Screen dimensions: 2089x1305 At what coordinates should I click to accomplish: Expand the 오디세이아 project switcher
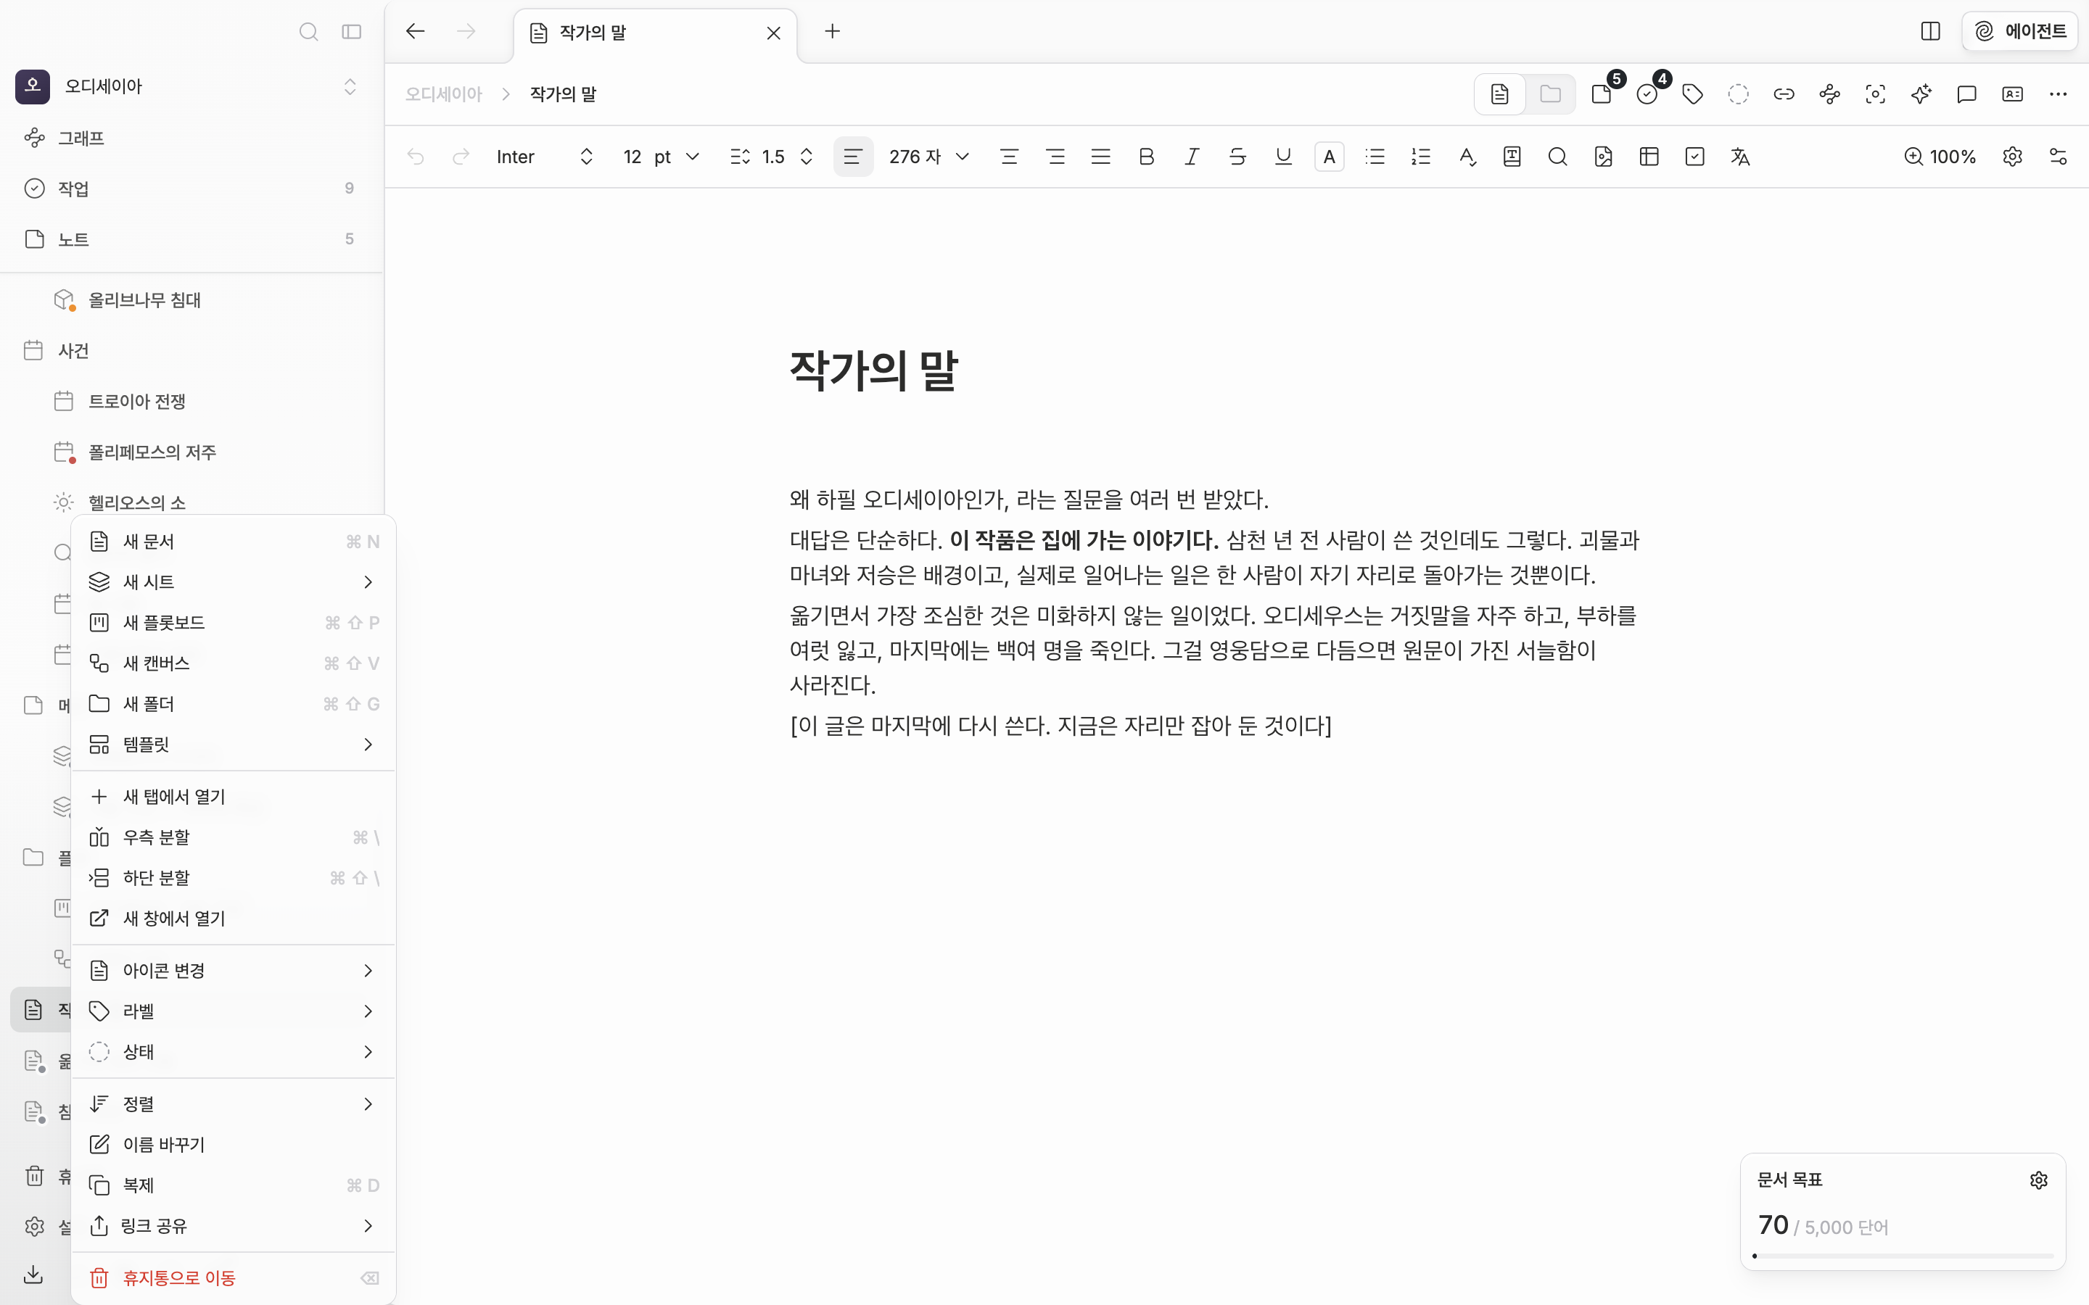click(x=350, y=86)
